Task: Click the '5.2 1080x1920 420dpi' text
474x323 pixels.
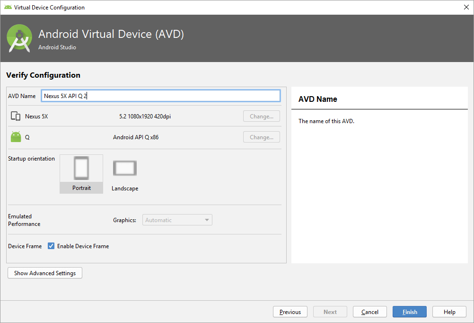Action: coord(145,116)
